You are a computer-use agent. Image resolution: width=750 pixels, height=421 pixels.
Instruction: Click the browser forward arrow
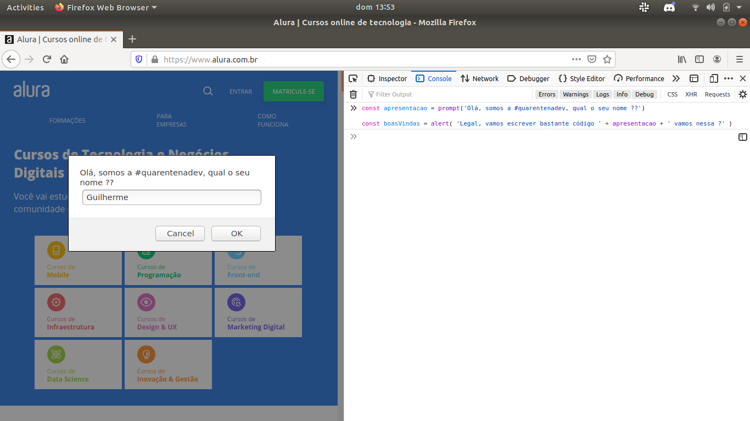point(29,59)
